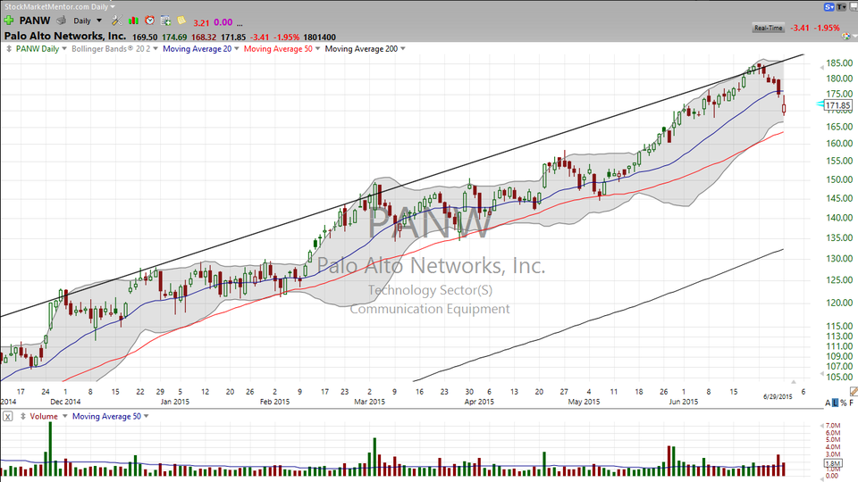Click the volume scale arrow near 7.0M
858x482 pixels.
pyautogui.click(x=821, y=426)
